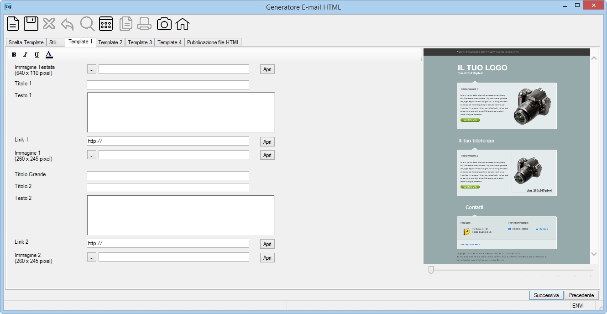This screenshot has height=314, width=607.
Task: Click the Titolo Grande input field
Action: 168,176
